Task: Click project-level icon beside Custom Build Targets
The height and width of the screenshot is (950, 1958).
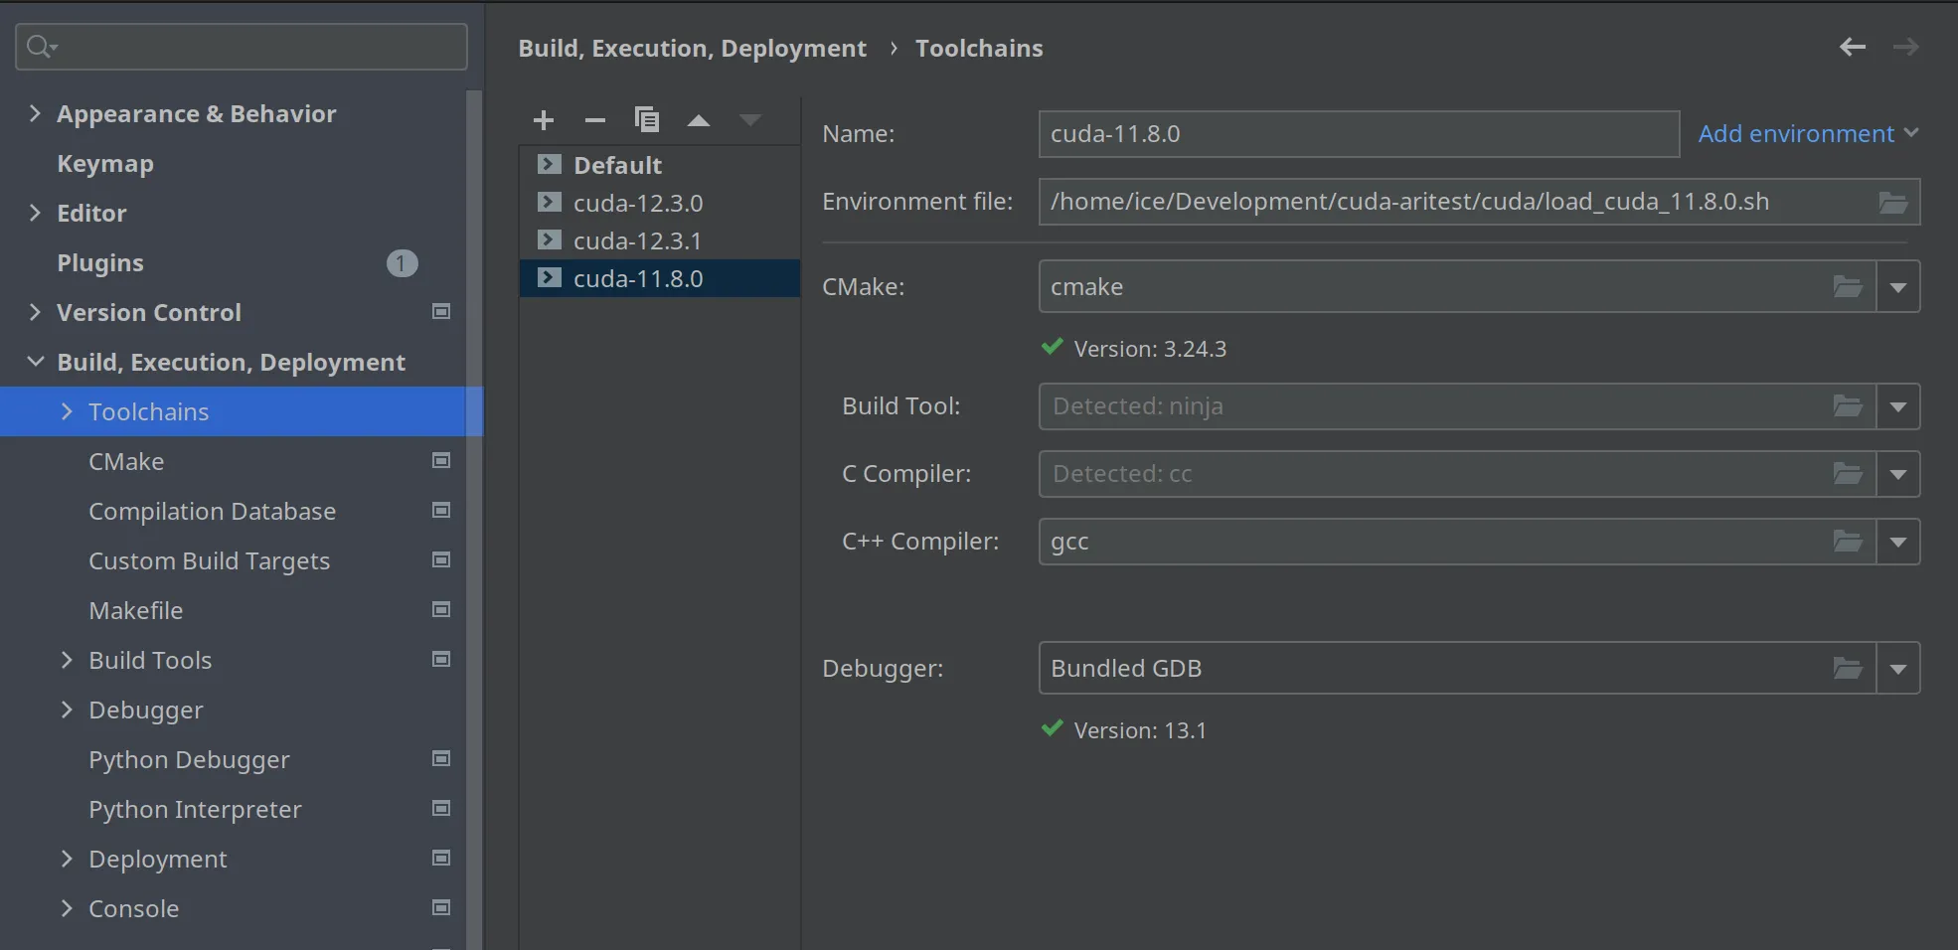Action: click(x=441, y=560)
